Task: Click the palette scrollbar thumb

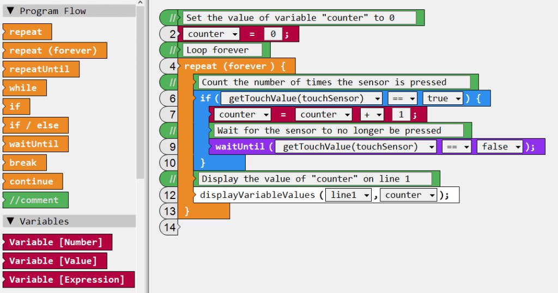Action: point(140,92)
